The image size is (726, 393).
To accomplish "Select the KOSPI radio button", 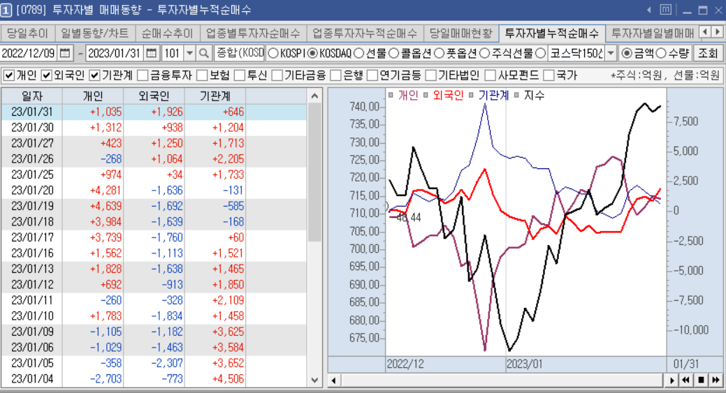I will coord(273,54).
